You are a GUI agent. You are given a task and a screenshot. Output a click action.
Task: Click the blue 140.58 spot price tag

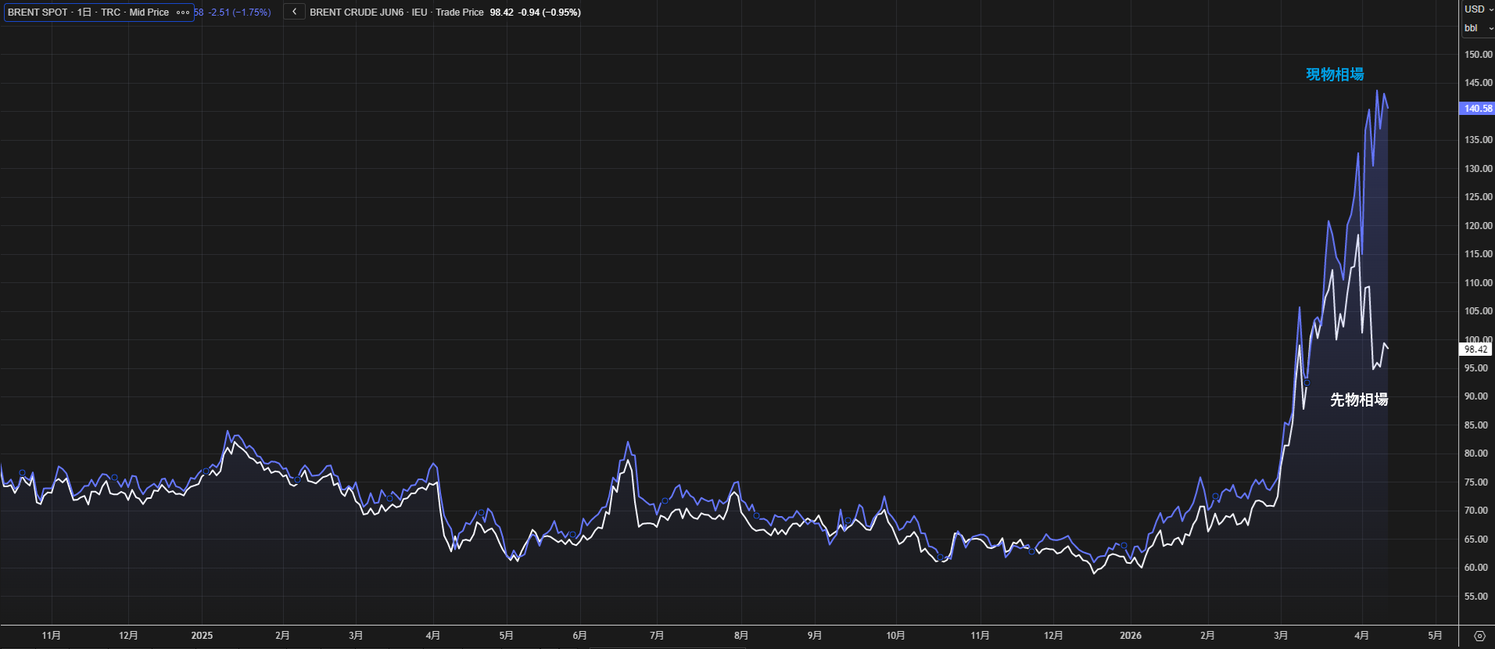coord(1477,109)
